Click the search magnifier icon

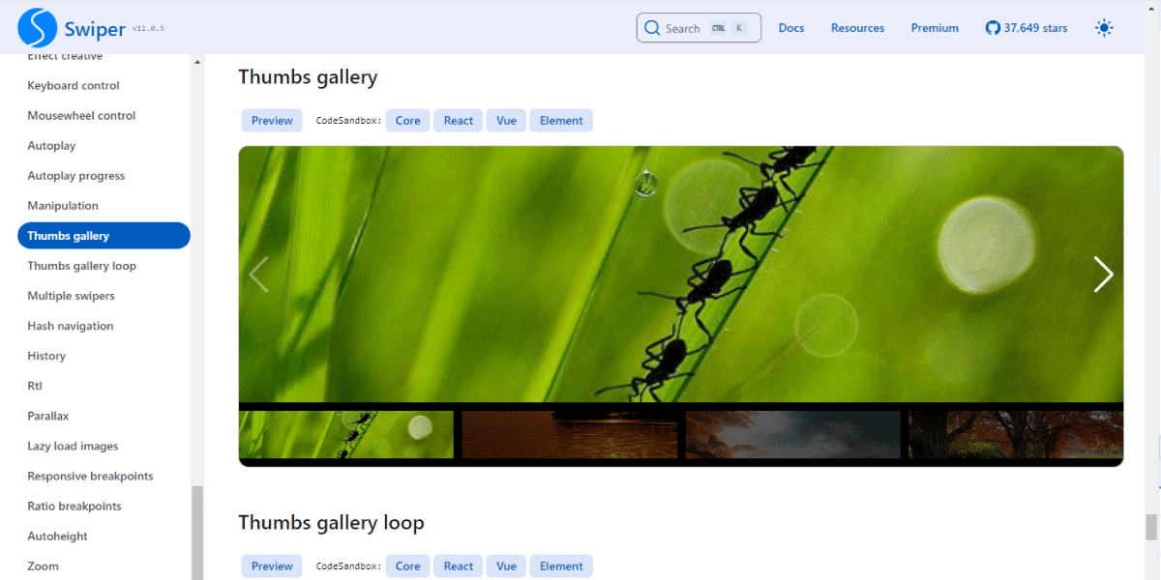pyautogui.click(x=652, y=28)
